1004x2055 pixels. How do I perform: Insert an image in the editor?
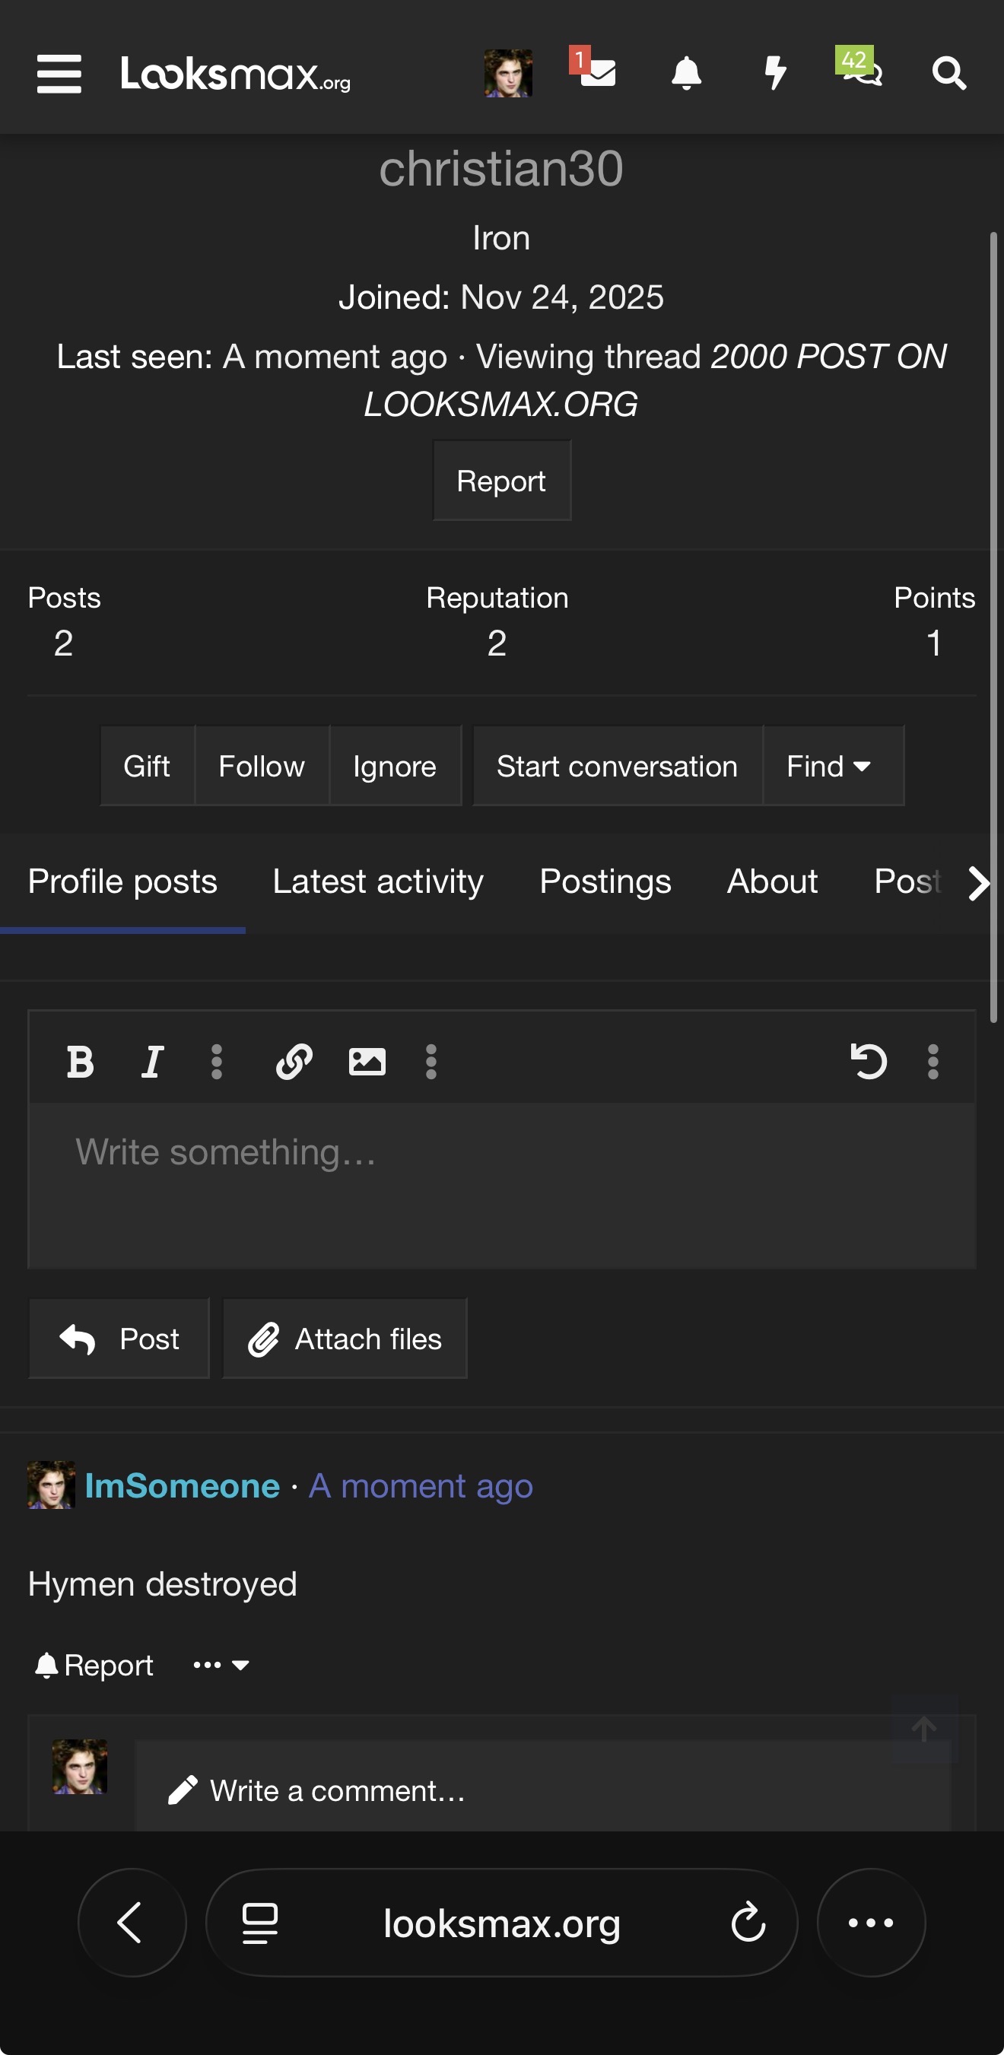(x=367, y=1061)
